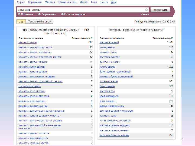Click the '229' impressions value
The image size is (195, 146).
tap(171, 135)
